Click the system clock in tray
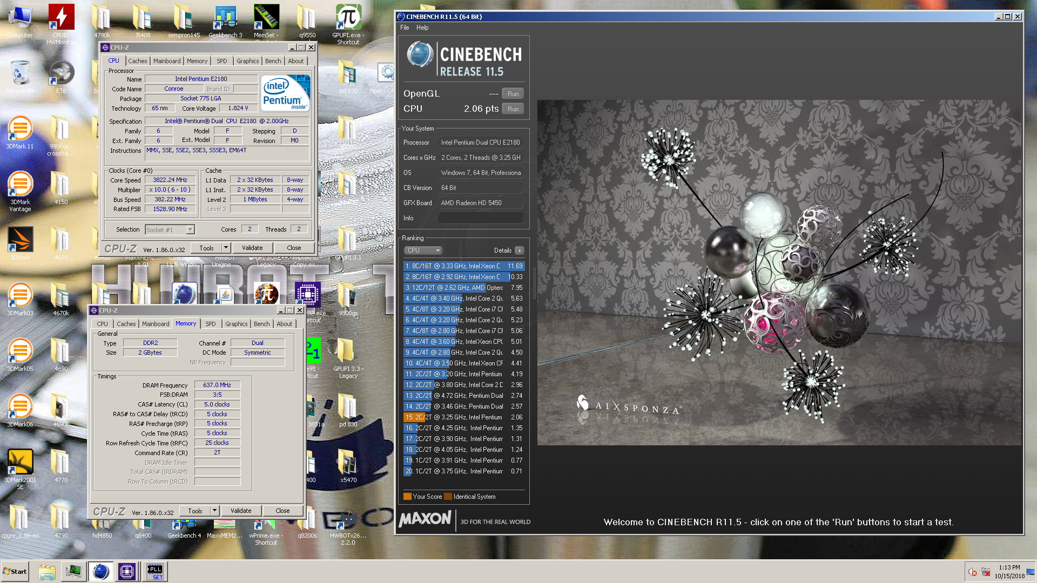This screenshot has height=583, width=1037. pos(1009,572)
